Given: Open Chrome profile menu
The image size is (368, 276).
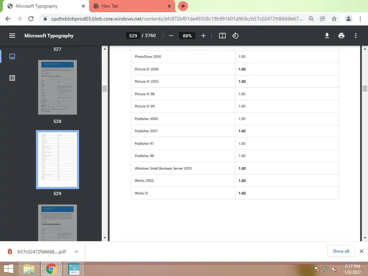Looking at the screenshot, I should 349,19.
